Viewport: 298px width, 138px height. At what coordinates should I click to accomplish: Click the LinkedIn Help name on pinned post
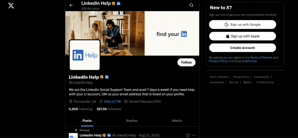coord(91,135)
